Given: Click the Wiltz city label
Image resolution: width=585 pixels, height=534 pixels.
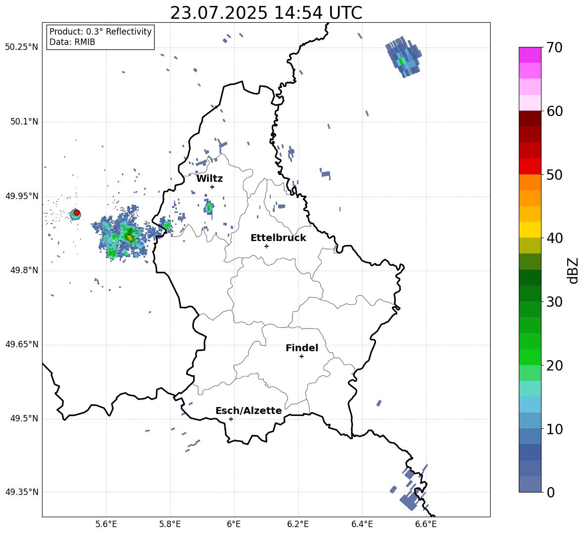Looking at the screenshot, I should (209, 179).
